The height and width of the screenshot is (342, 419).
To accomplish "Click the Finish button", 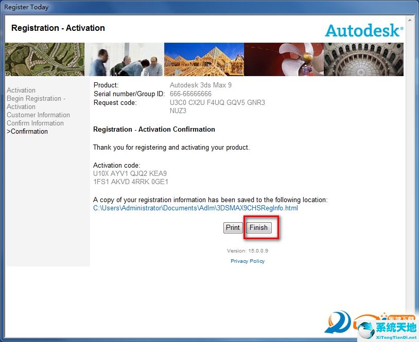I will (258, 227).
